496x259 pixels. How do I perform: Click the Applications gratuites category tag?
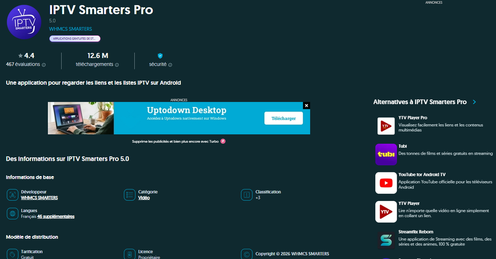[75, 39]
